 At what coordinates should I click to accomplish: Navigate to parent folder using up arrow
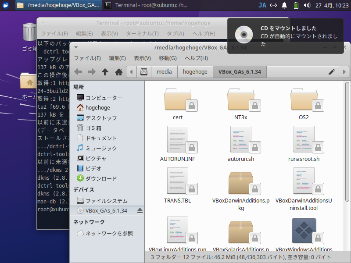[x=105, y=72]
